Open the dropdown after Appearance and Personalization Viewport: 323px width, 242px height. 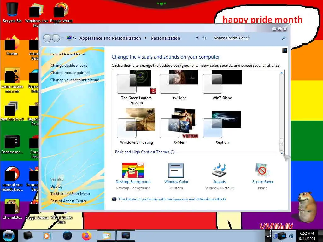coord(146,38)
